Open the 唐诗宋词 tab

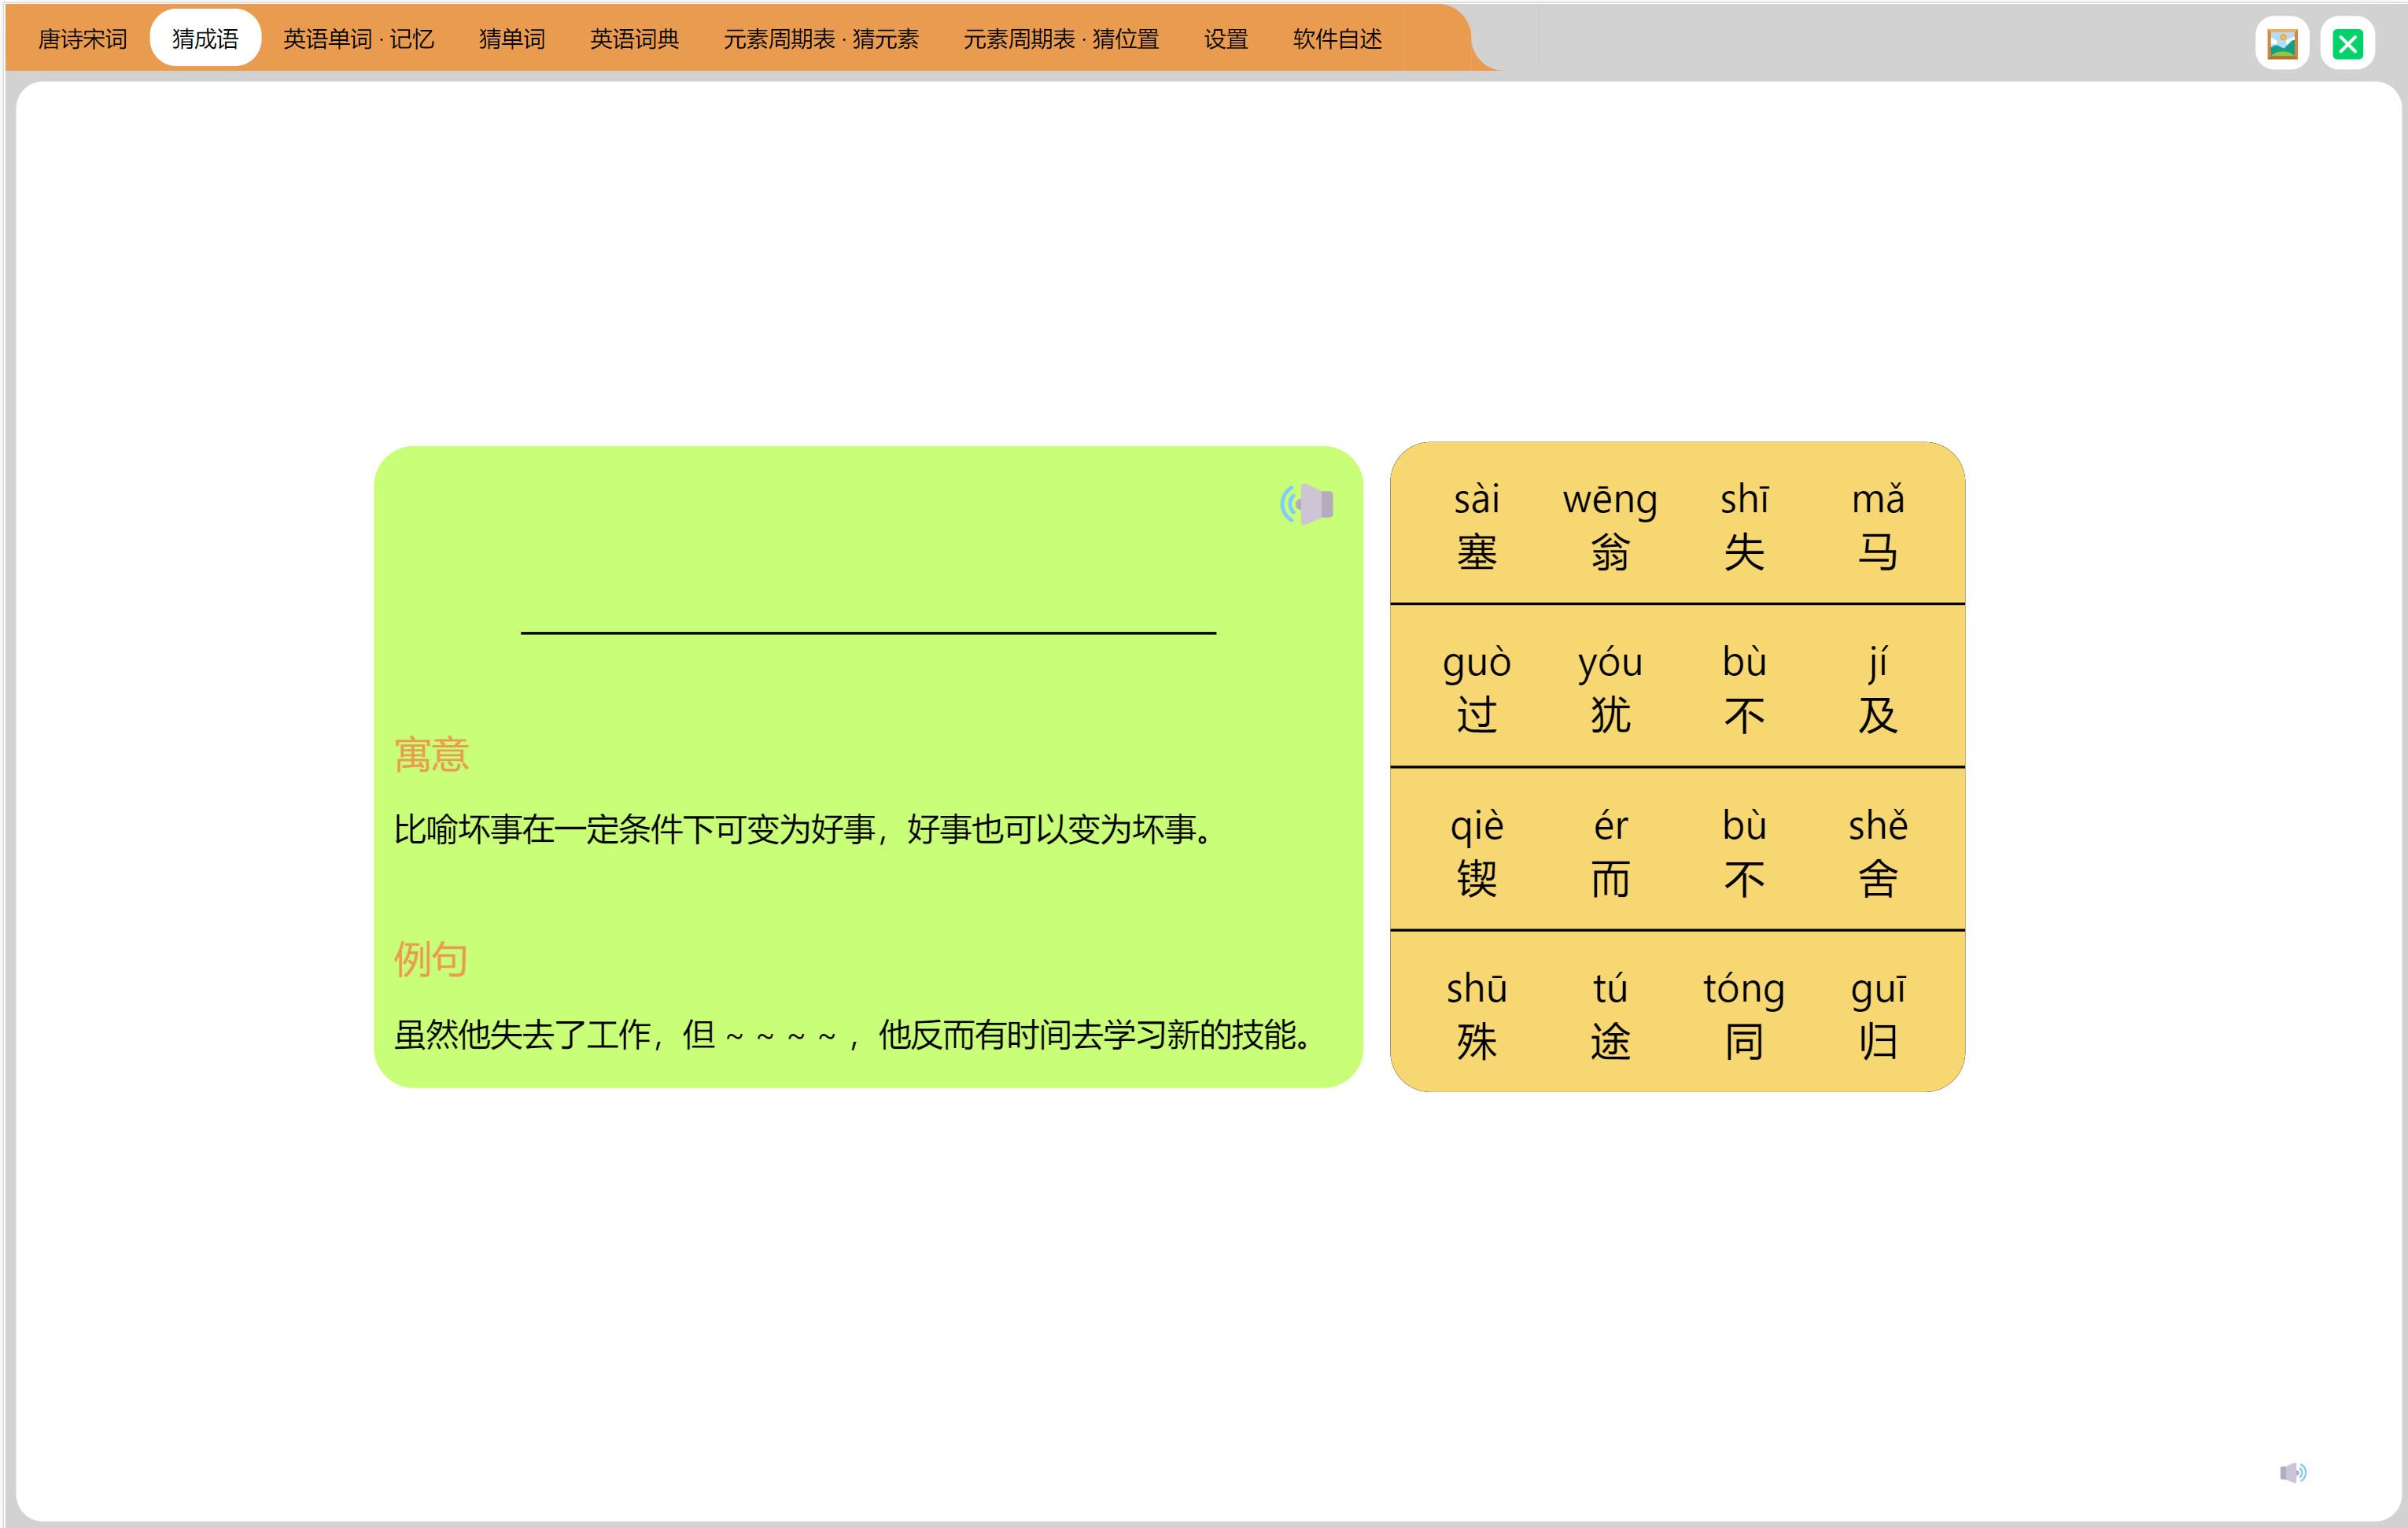click(x=82, y=39)
